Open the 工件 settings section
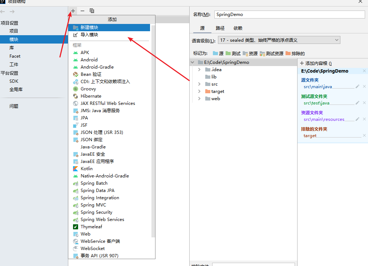 13,65
